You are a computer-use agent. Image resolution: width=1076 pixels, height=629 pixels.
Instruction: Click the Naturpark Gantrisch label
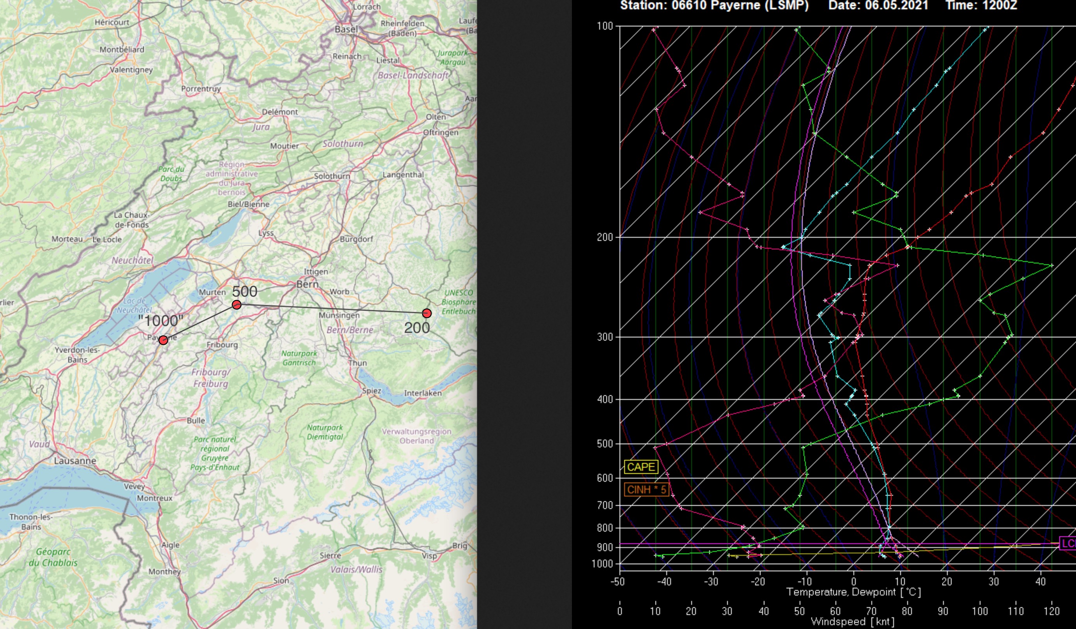click(299, 358)
